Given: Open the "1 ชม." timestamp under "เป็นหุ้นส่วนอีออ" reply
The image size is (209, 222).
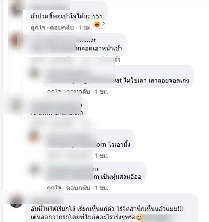Looking at the screenshot, I should pyautogui.click(x=102, y=188).
